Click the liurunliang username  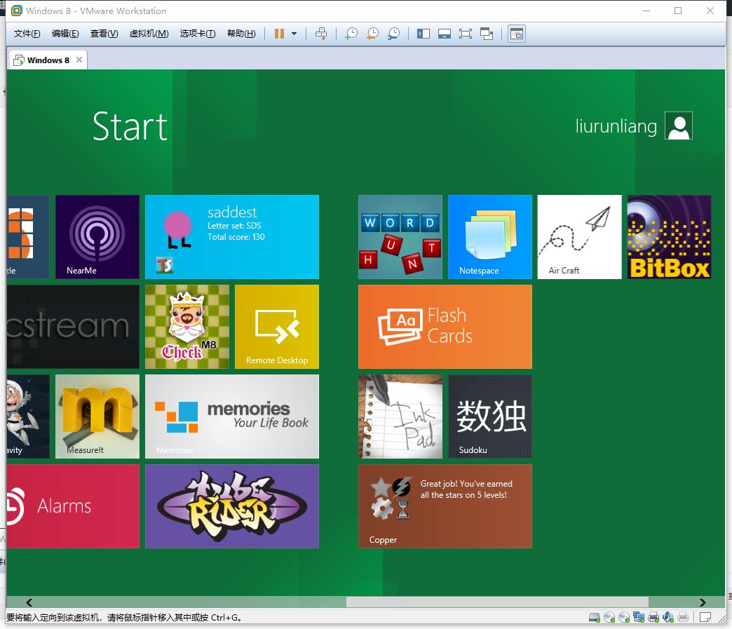(616, 126)
